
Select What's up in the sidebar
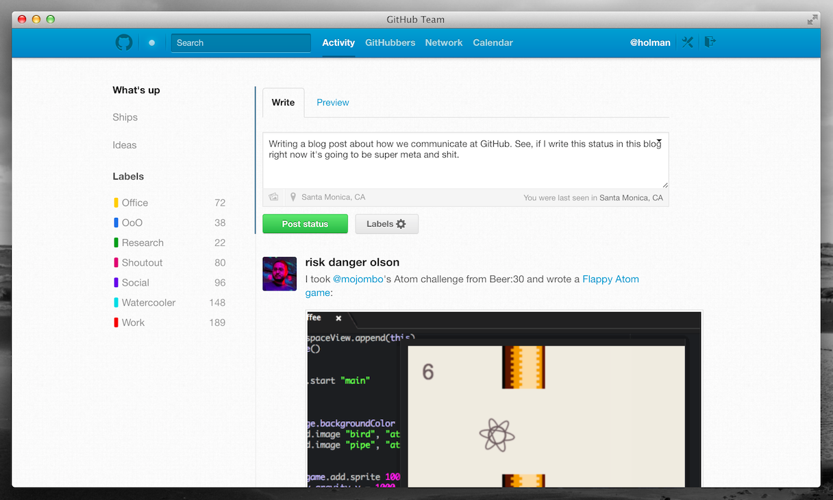136,90
